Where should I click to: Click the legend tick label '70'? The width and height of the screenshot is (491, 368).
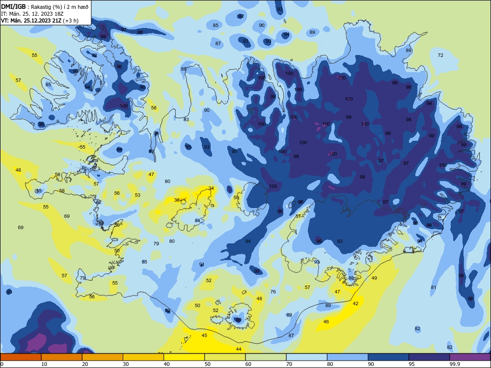[289, 364]
